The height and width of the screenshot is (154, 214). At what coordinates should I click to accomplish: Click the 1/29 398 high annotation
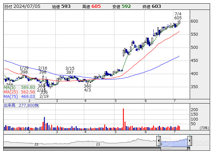pyautogui.click(x=24, y=70)
